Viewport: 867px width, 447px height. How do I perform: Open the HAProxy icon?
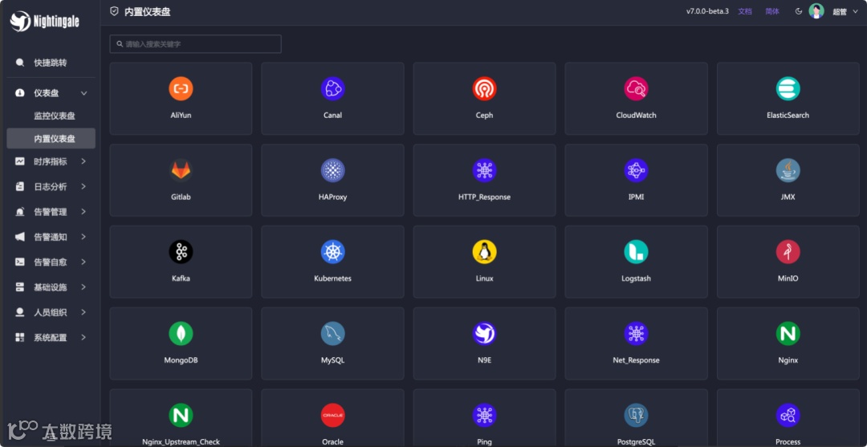pos(333,170)
